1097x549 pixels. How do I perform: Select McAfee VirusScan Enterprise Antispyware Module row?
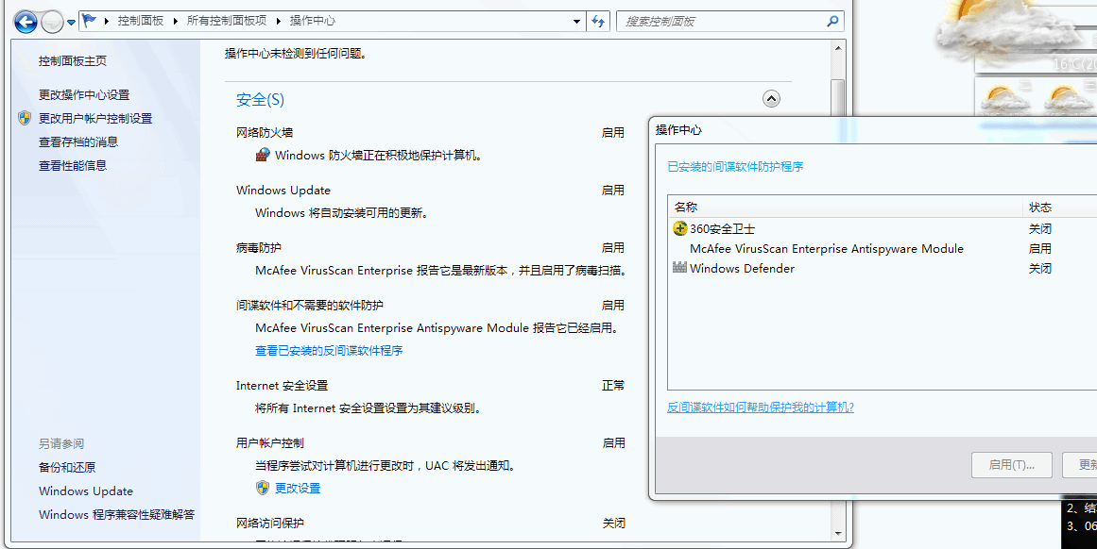pyautogui.click(x=883, y=249)
